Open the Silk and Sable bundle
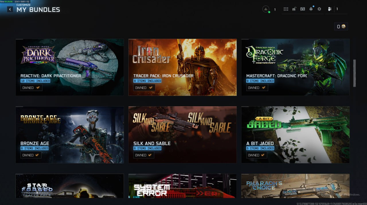This screenshot has height=205, width=367. tap(183, 135)
